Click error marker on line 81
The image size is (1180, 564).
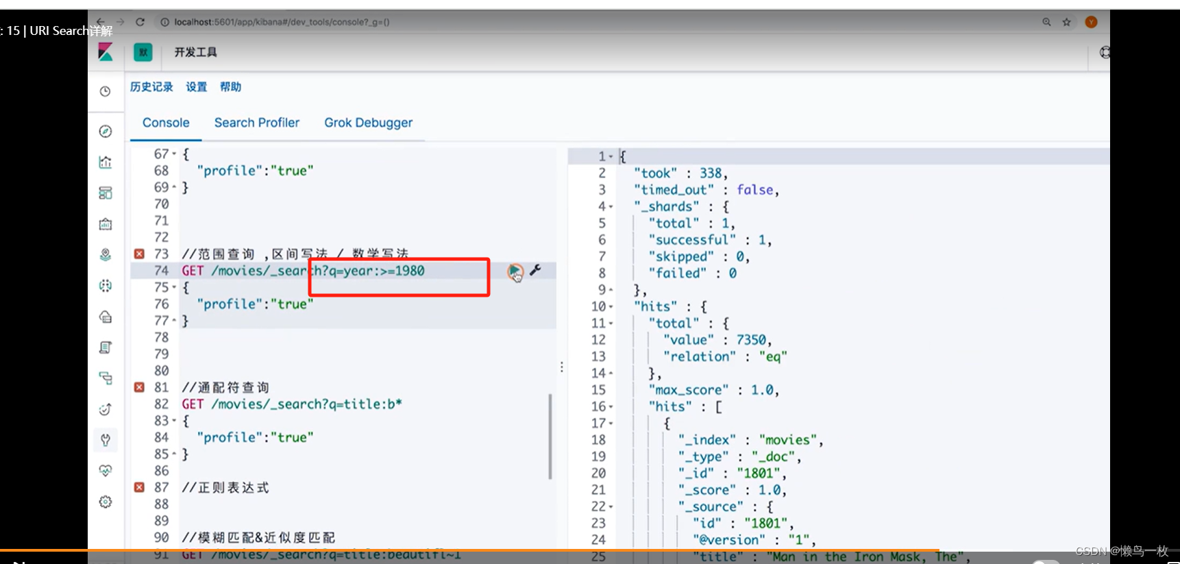139,387
